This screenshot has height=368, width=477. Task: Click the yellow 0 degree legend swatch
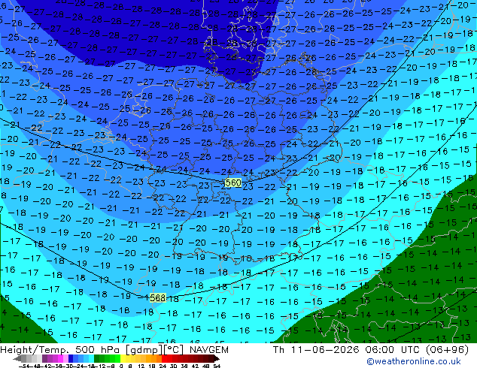pyautogui.click(x=123, y=358)
